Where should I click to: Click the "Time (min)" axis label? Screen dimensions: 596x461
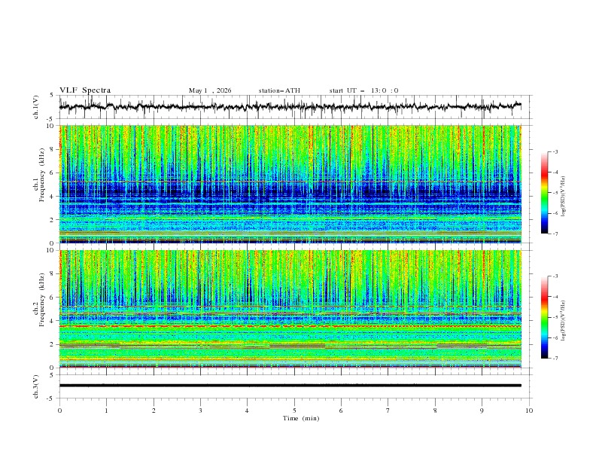point(301,418)
